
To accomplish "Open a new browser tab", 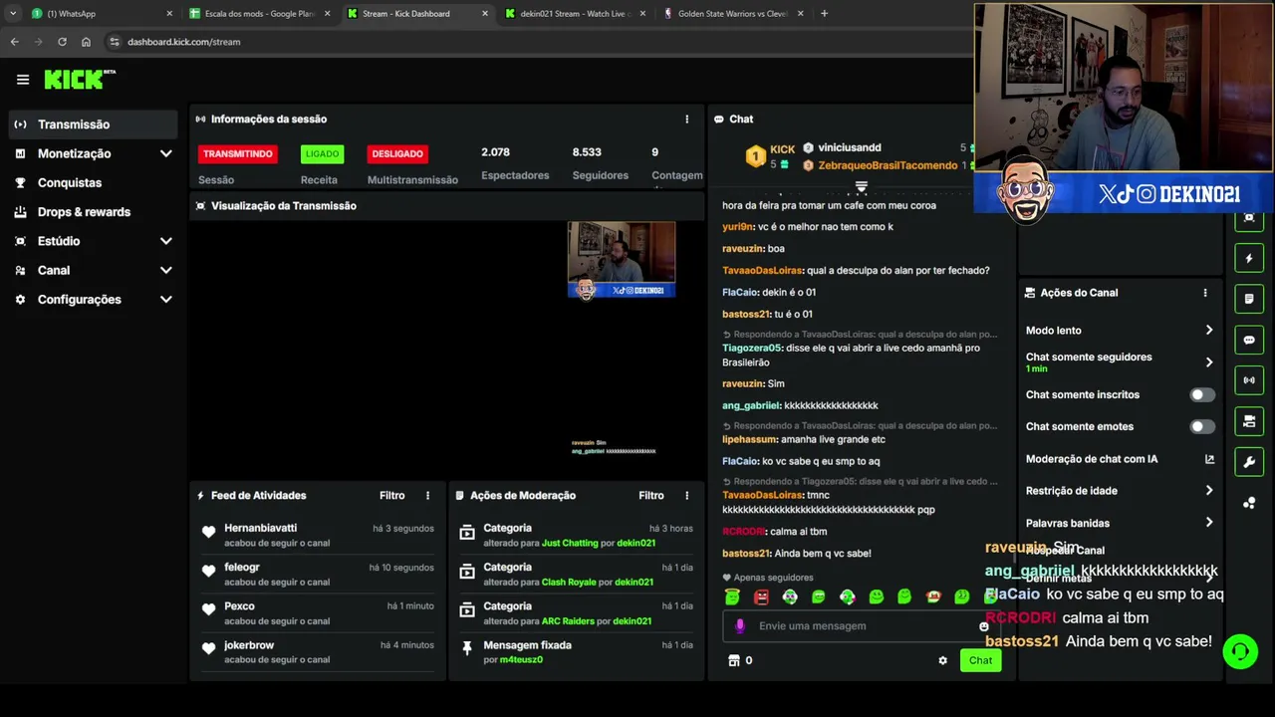I will [824, 14].
